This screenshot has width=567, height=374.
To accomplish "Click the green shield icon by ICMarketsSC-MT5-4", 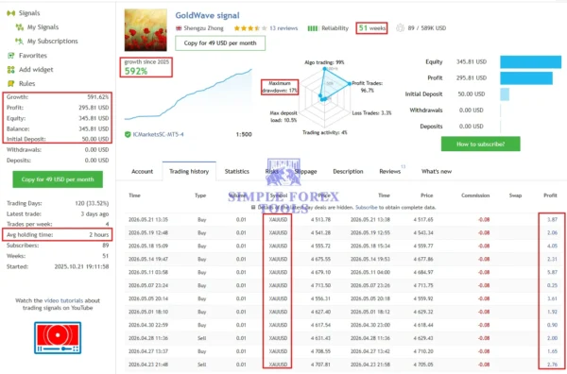I will 128,134.
